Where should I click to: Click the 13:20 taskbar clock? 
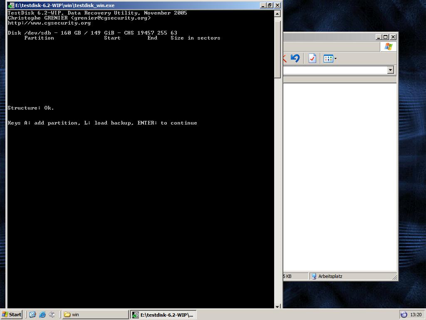[416, 315]
